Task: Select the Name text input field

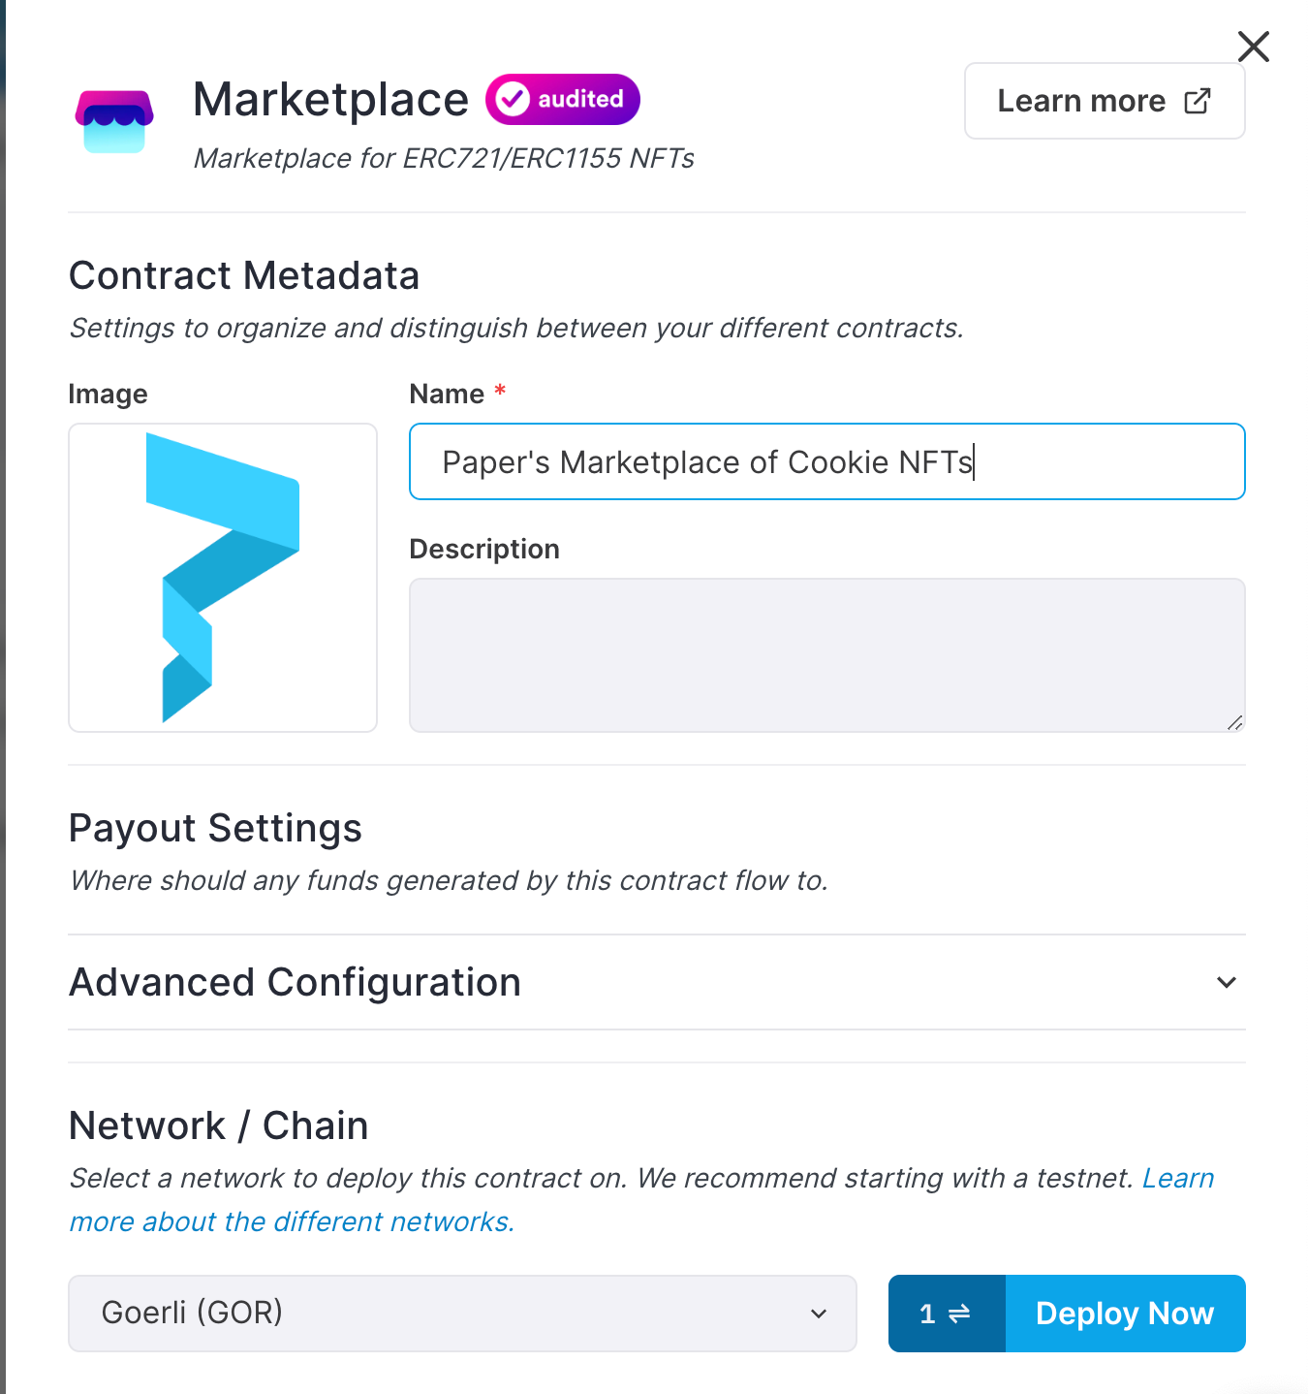Action: pos(826,461)
